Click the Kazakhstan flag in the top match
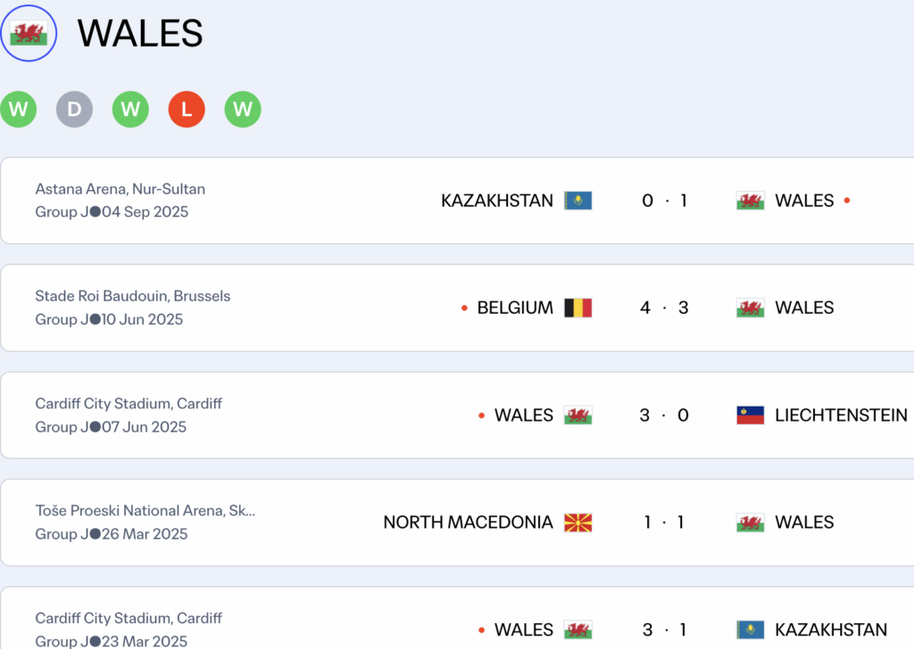The height and width of the screenshot is (649, 914). point(577,201)
